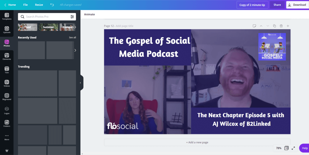
Task: Open the File menu
Action: [25, 5]
